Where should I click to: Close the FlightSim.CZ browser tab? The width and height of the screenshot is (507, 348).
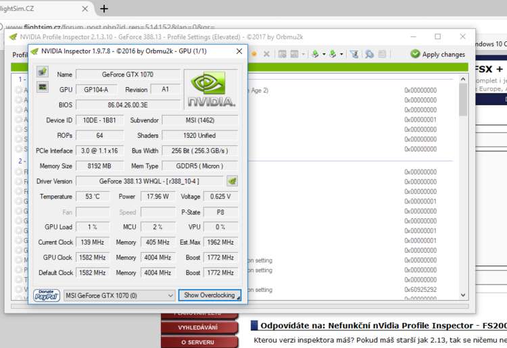click(x=84, y=9)
